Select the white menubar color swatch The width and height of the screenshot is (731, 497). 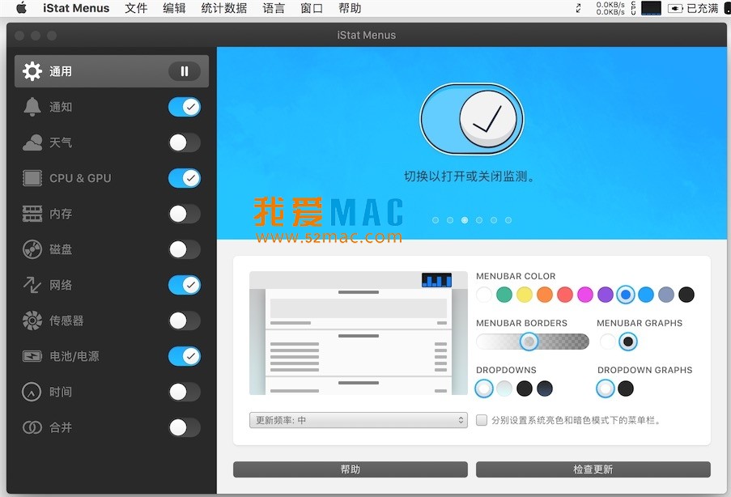tap(484, 295)
